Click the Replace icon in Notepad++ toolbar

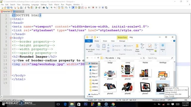pos(47,7)
